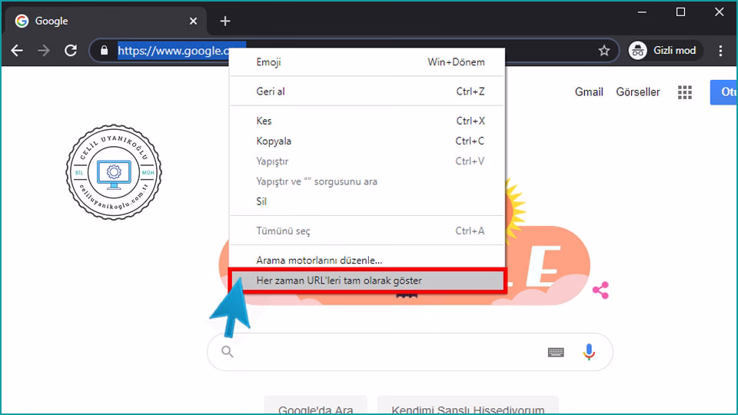Maximize the Chrome window
Screen dimensions: 738x415
[680, 12]
